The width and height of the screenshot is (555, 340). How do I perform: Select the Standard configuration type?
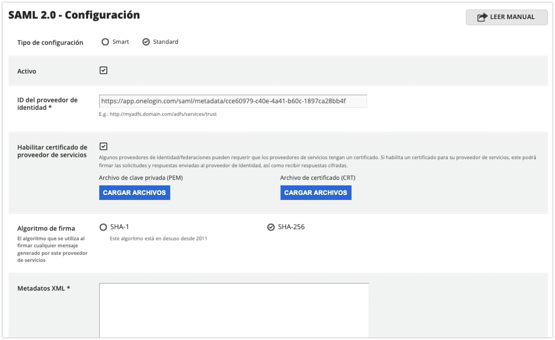point(146,42)
